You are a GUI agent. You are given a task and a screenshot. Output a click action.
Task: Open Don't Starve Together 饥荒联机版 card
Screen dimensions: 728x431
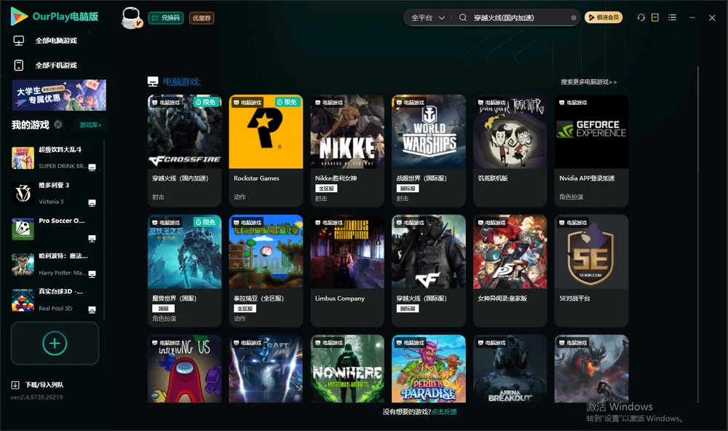[x=510, y=151]
